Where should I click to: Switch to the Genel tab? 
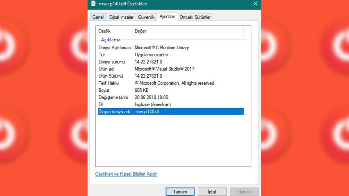[x=98, y=17]
